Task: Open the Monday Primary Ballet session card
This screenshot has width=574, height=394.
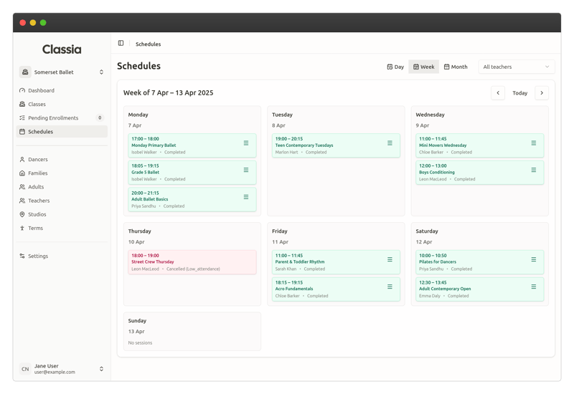Action: pyautogui.click(x=192, y=145)
